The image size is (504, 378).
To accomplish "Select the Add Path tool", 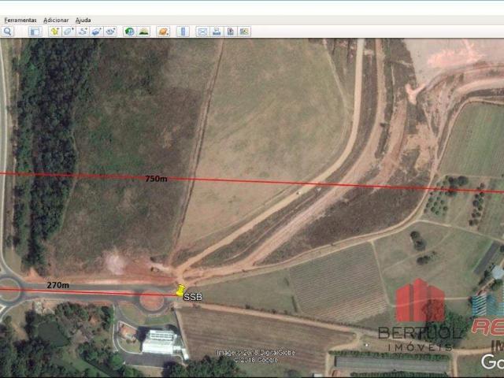I will pyautogui.click(x=83, y=31).
